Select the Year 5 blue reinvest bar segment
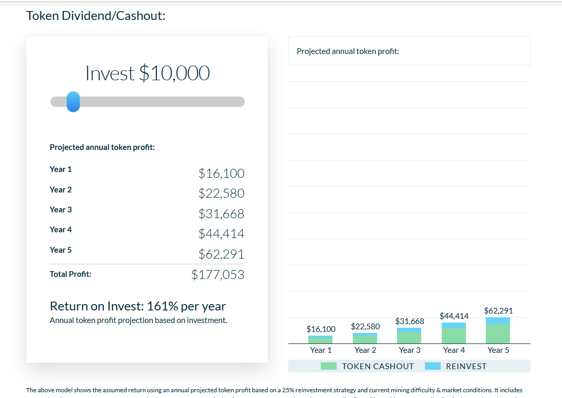This screenshot has width=562, height=398. click(x=497, y=320)
